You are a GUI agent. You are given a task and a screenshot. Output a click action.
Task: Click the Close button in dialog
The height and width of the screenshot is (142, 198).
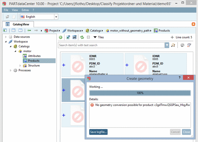coord(186,132)
